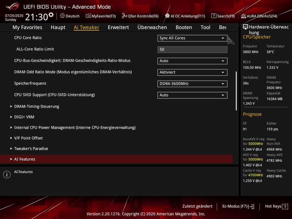Click the CPU Core Ratio label

[x=28, y=38]
